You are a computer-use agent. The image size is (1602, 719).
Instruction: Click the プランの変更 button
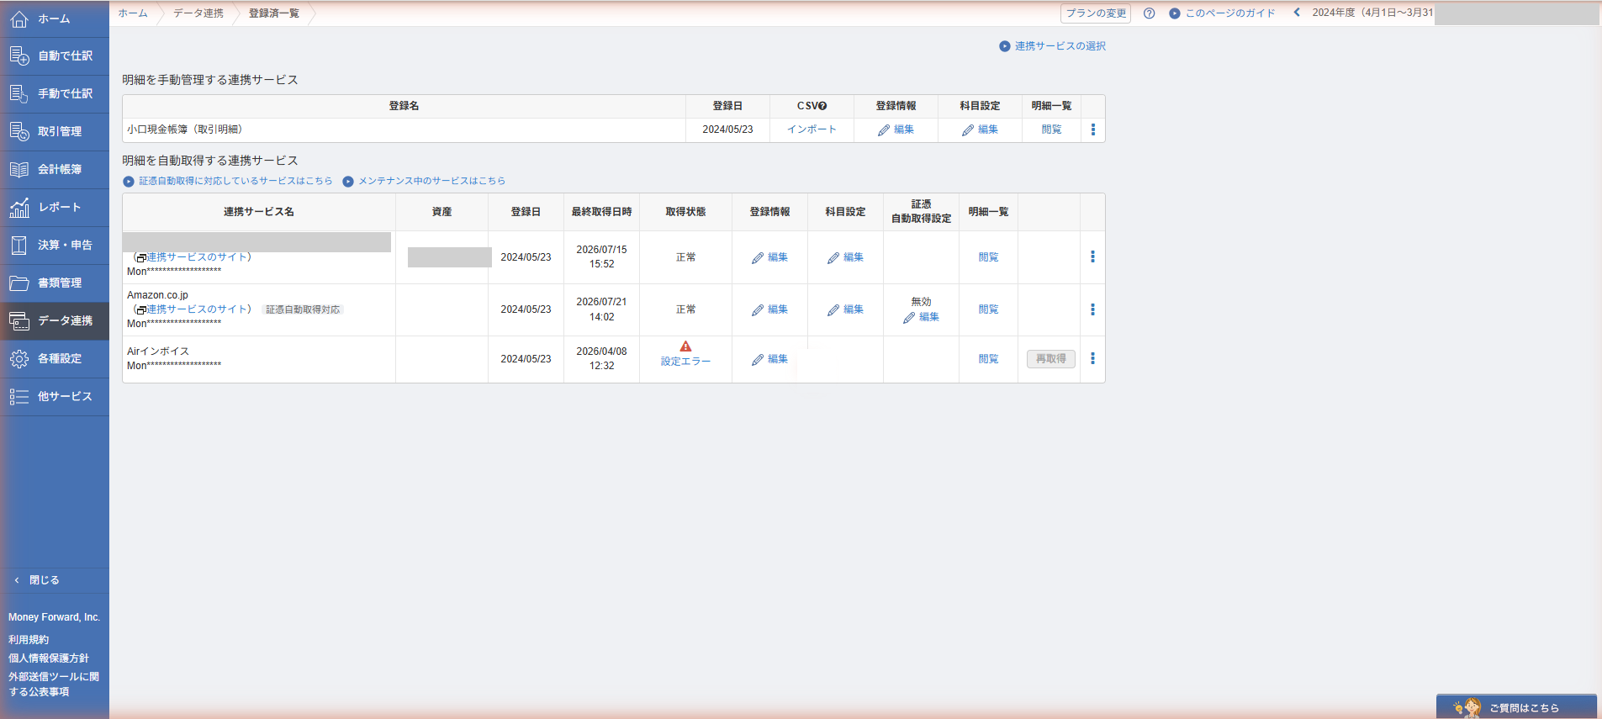[x=1096, y=13]
